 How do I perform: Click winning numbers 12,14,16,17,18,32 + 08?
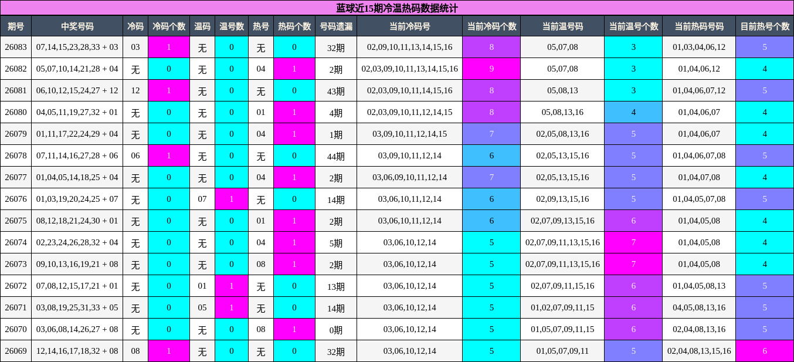(x=77, y=351)
